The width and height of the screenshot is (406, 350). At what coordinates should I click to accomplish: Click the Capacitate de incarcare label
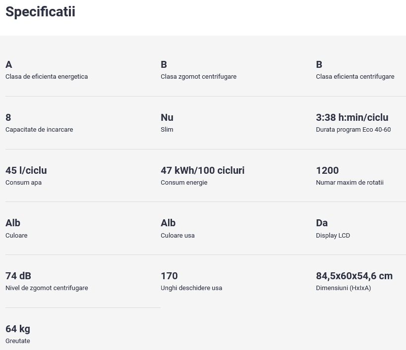click(x=39, y=130)
